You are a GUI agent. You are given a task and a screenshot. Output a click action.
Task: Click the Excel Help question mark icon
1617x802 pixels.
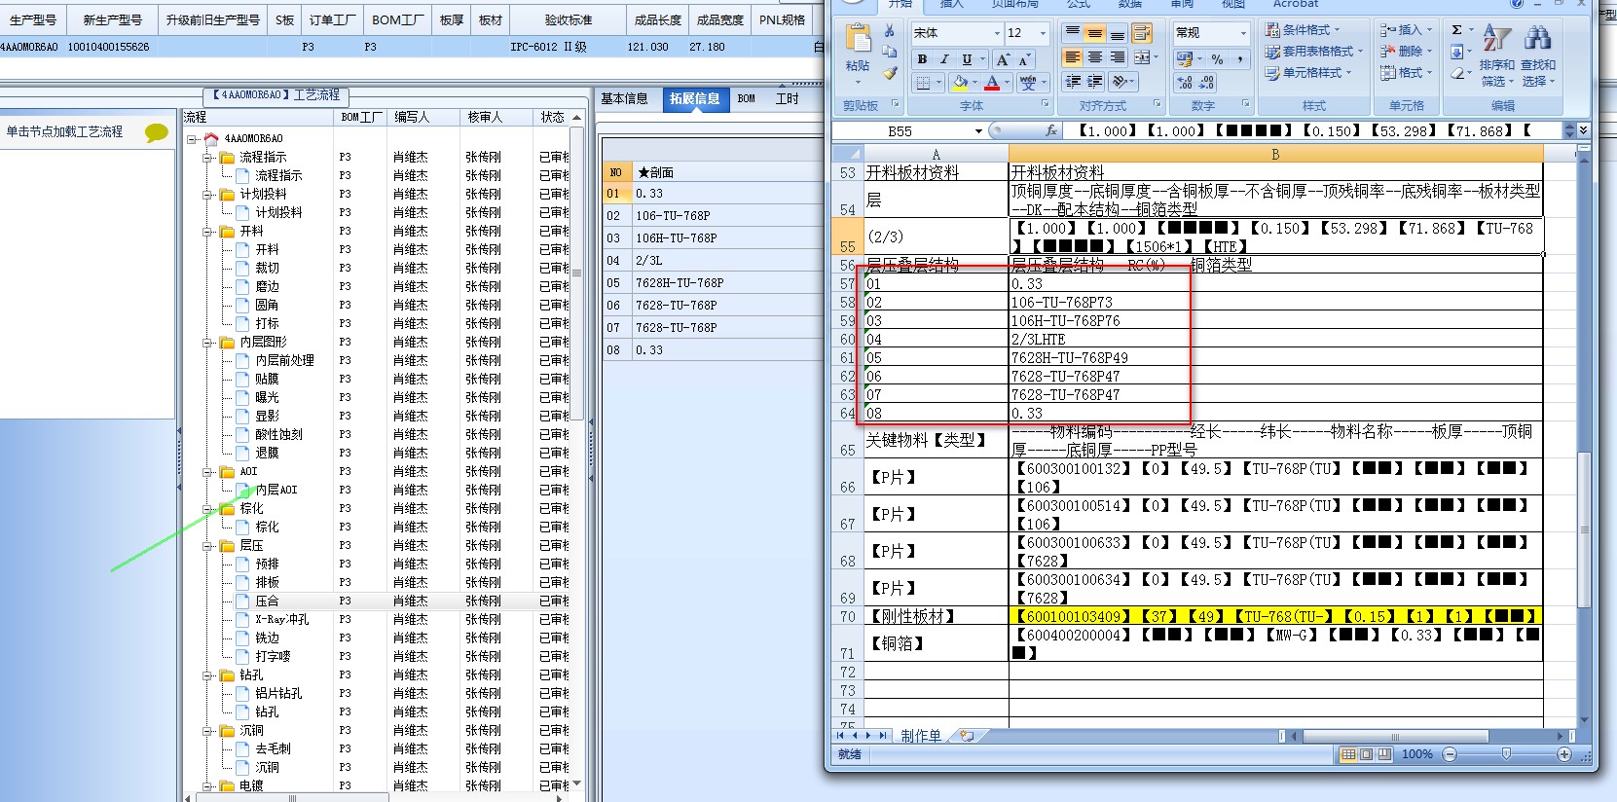(x=1518, y=4)
